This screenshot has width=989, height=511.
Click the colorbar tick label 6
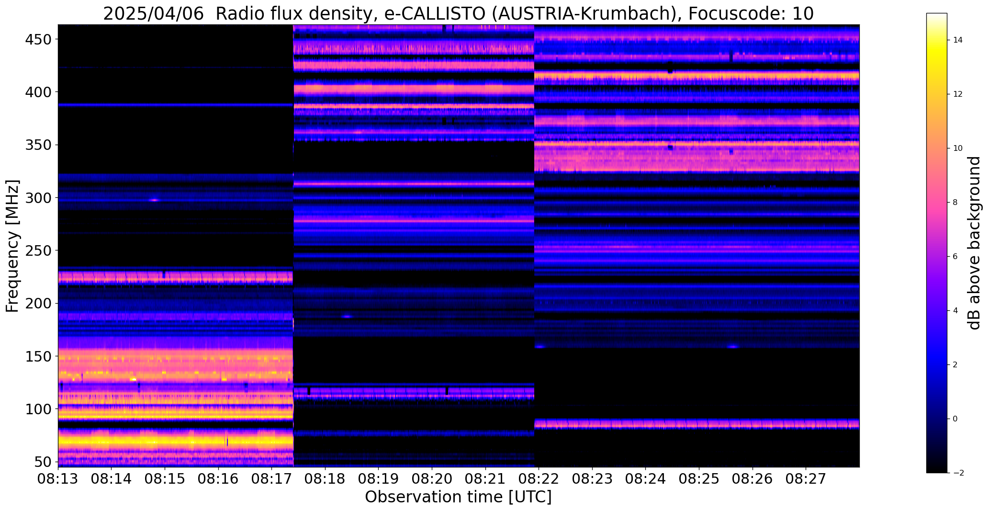tap(955, 257)
